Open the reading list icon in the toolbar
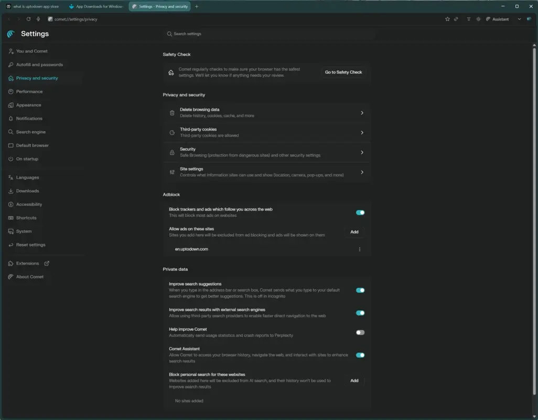The height and width of the screenshot is (420, 538). click(468, 19)
